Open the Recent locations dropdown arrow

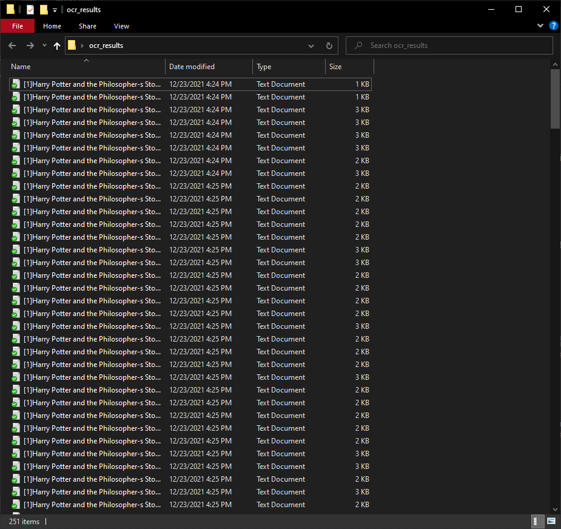pos(44,45)
